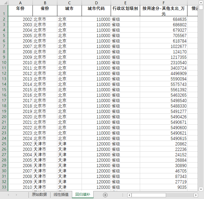Select year cell 2002 in row 2

20,19
